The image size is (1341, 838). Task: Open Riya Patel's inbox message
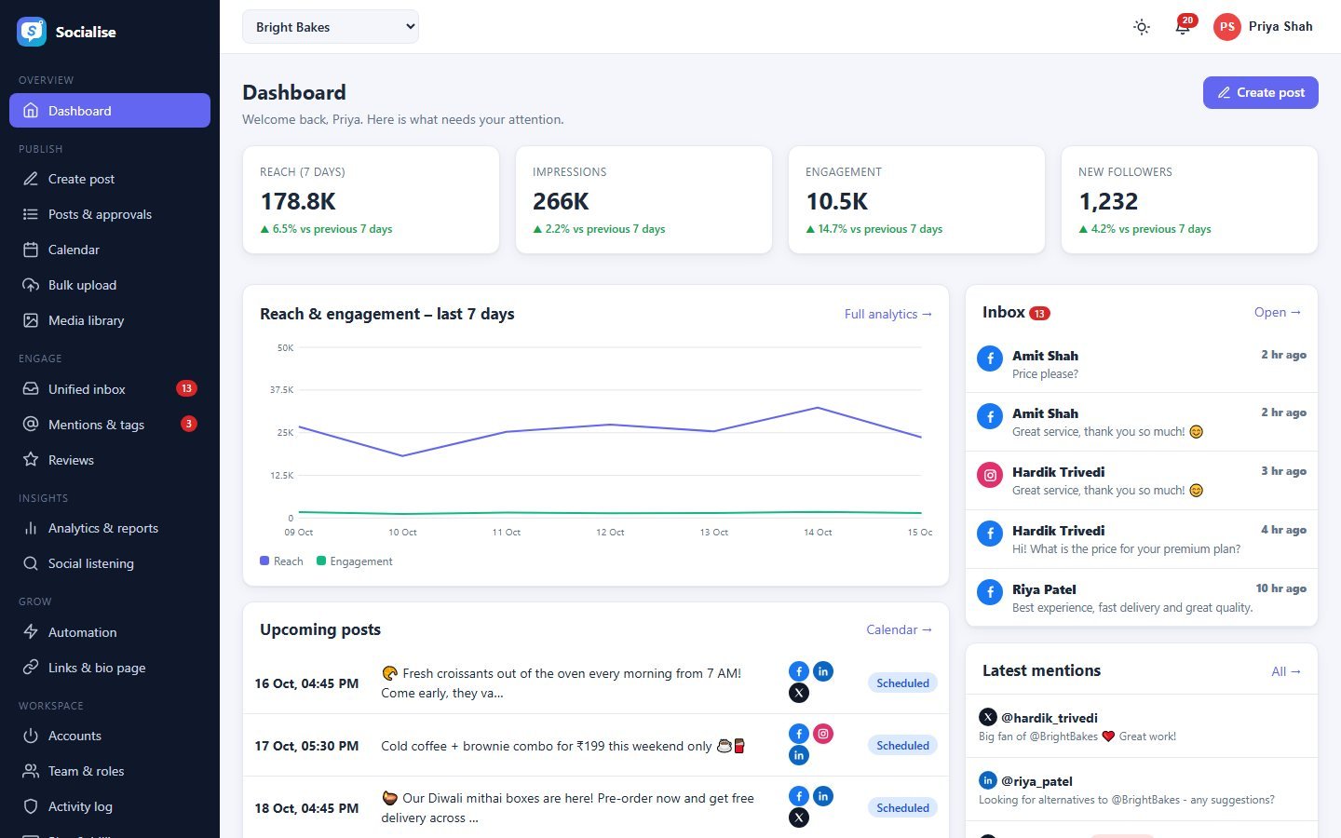click(x=1142, y=598)
